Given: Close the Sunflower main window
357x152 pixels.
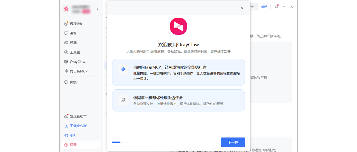Looking at the screenshot, I should [x=292, y=7].
